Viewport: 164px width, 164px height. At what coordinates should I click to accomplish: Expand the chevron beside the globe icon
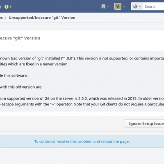pyautogui.click(x=140, y=7)
